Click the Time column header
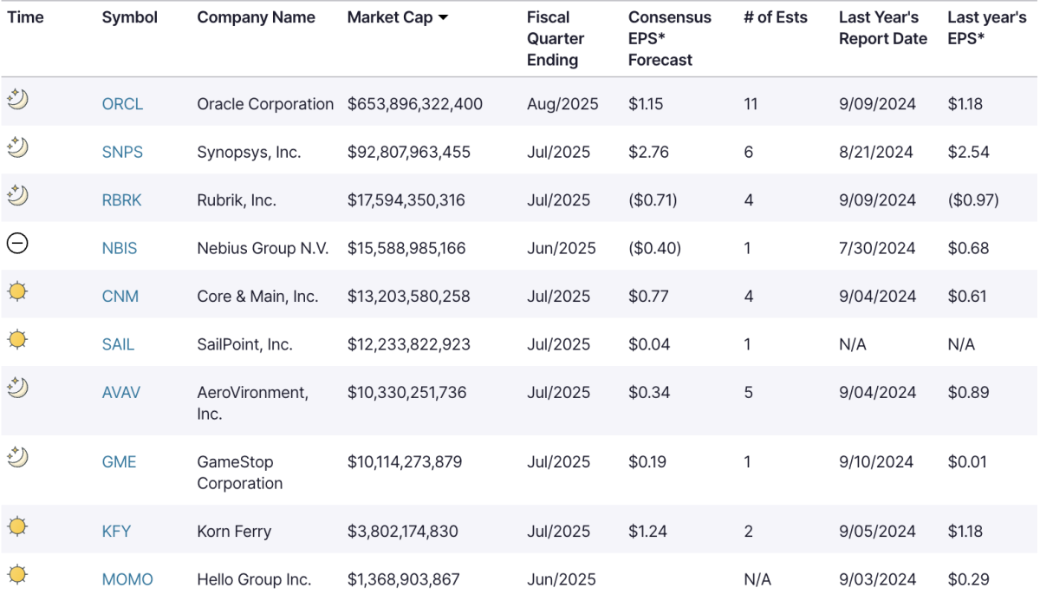 coord(25,17)
